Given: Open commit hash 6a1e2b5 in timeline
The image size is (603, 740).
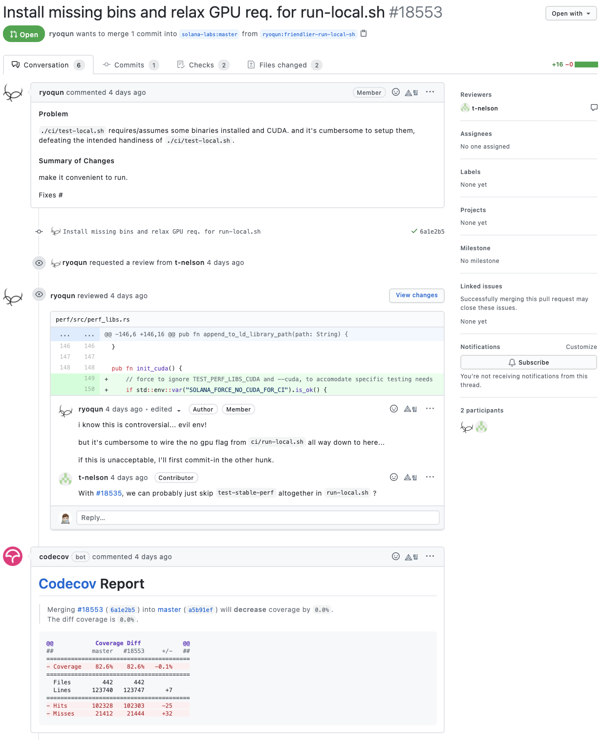Looking at the screenshot, I should tap(432, 232).
